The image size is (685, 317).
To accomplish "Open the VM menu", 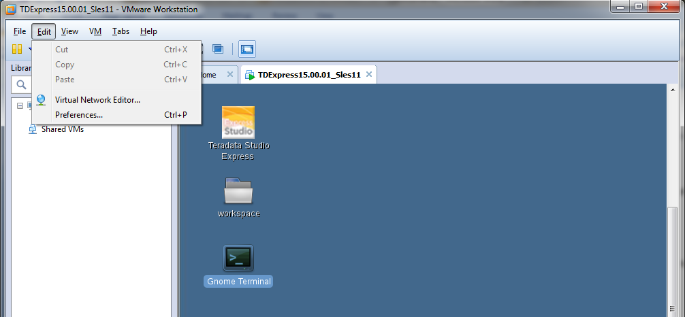I will (x=95, y=31).
